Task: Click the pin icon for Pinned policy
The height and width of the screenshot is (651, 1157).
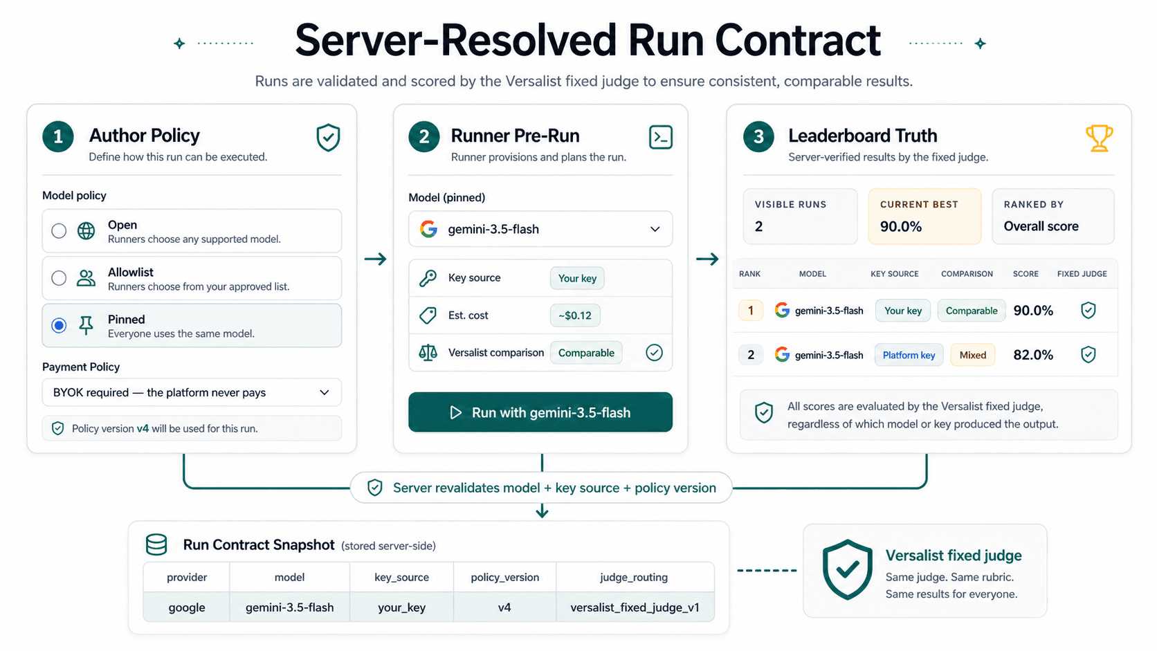Action: pos(86,325)
